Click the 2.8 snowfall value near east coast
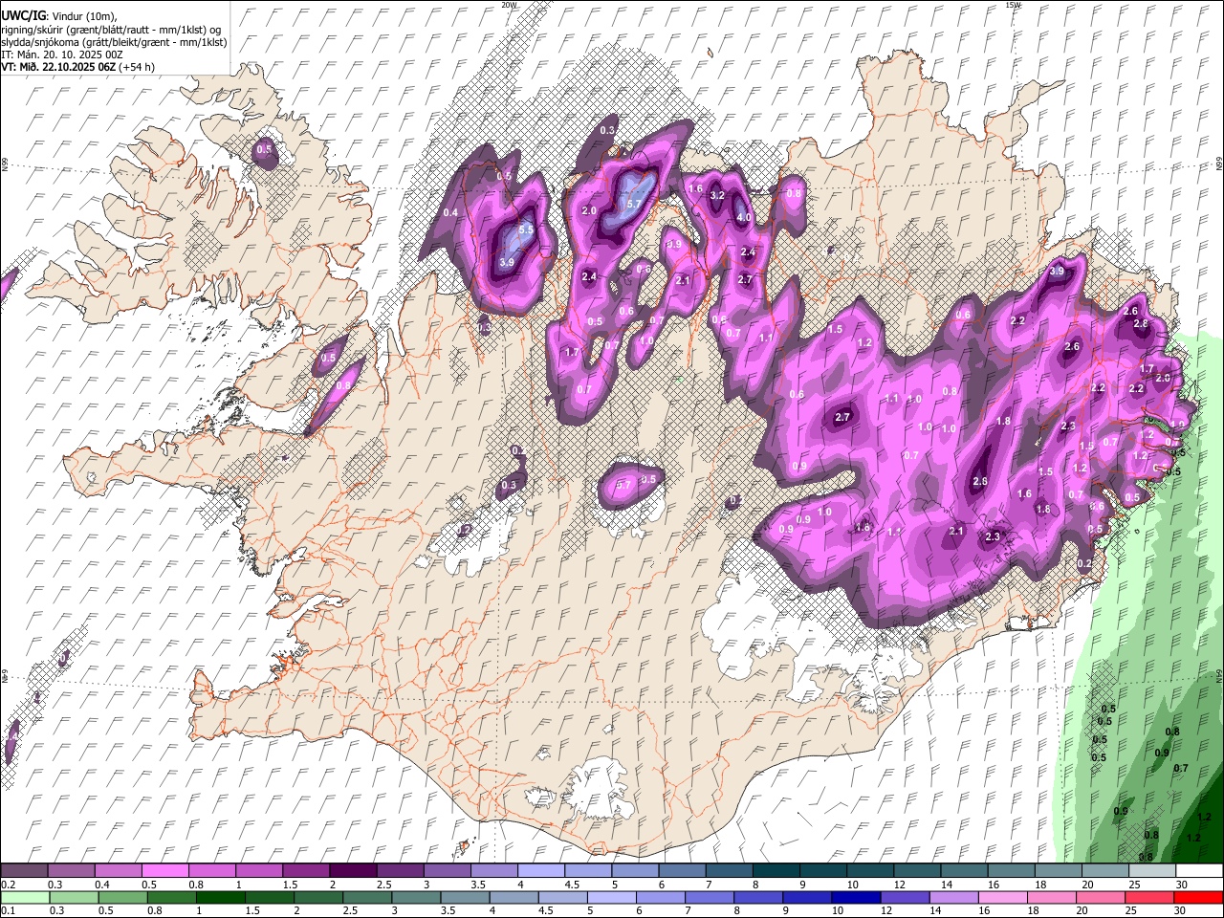The width and height of the screenshot is (1224, 918). pyautogui.click(x=1141, y=323)
